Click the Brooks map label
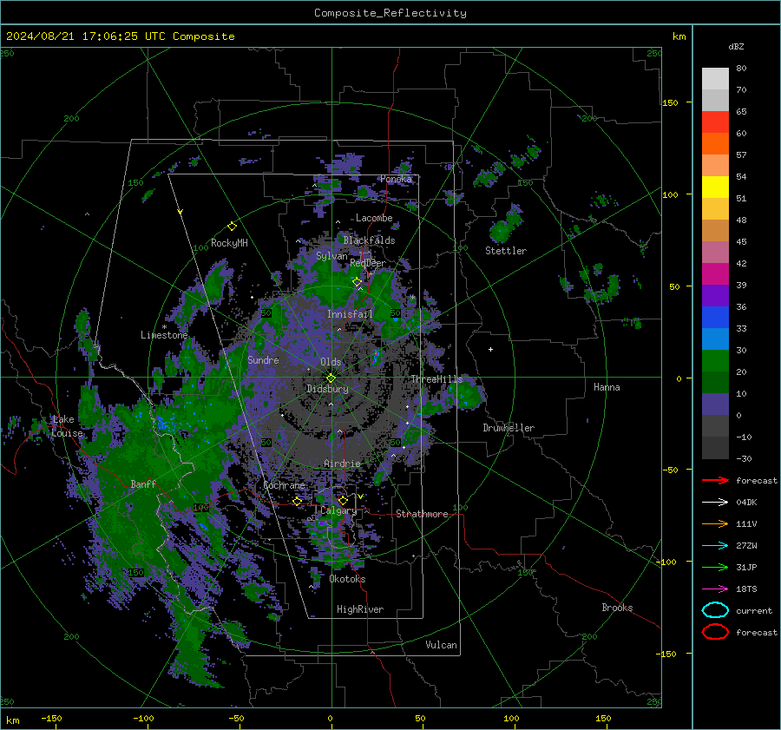 (x=617, y=608)
